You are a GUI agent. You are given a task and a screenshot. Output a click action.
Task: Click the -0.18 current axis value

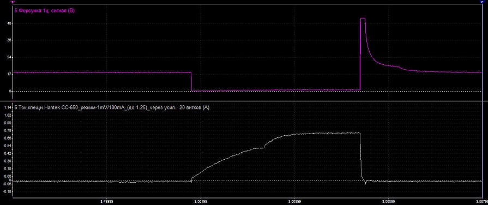(x=7, y=191)
